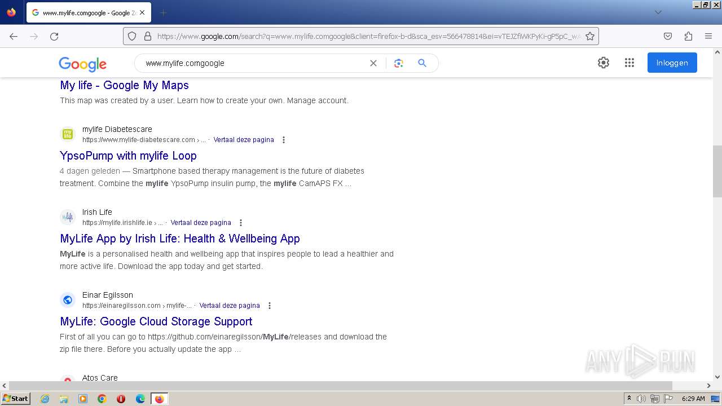This screenshot has width=722, height=406.
Task: Show hidden system tray icons
Action: click(629, 399)
